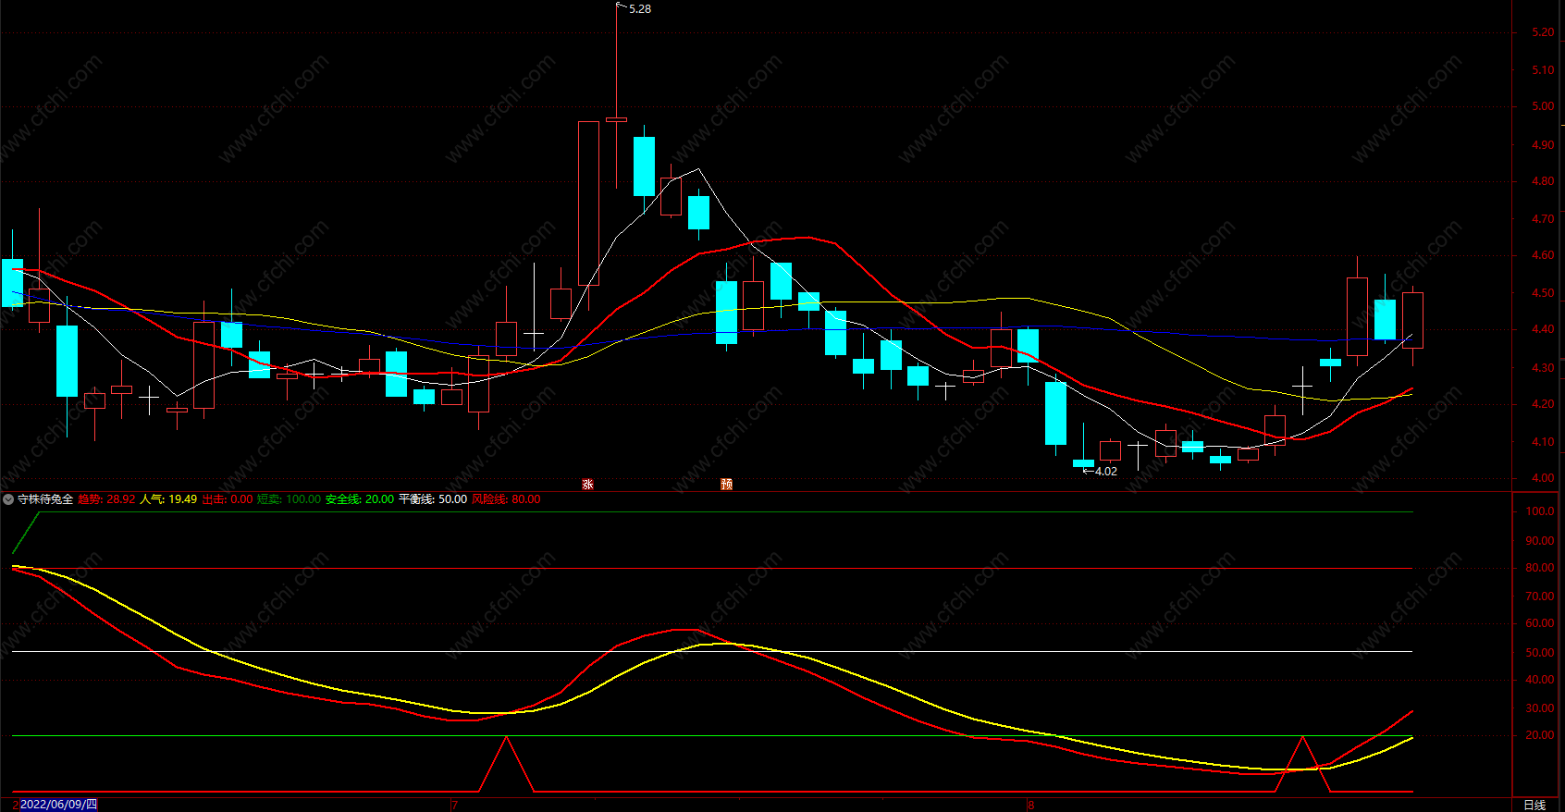This screenshot has height=812, width=1565.
Task: Click the 50.00 indicator axis label
Action: tap(1539, 653)
